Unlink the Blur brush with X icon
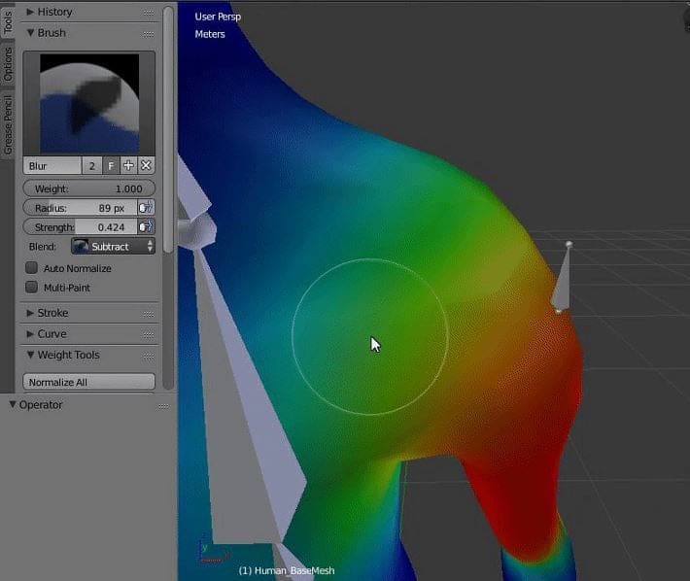The image size is (690, 581). point(146,166)
